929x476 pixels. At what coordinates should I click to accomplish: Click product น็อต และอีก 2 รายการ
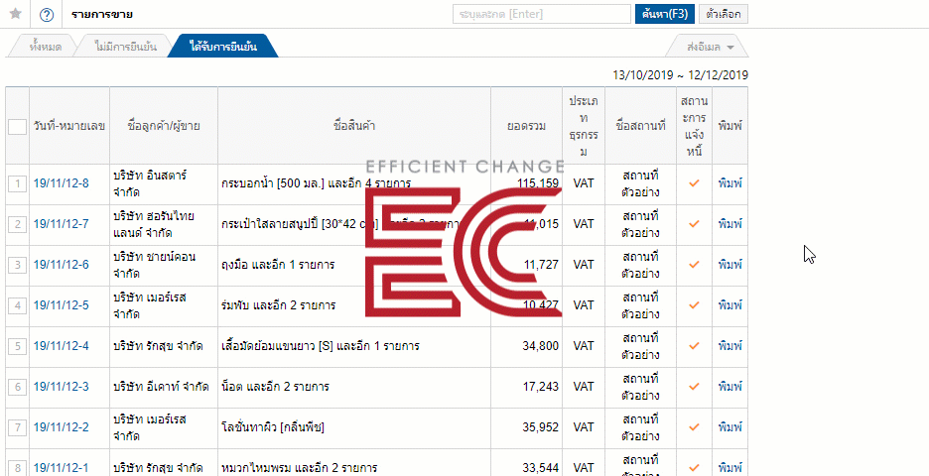pyautogui.click(x=275, y=387)
